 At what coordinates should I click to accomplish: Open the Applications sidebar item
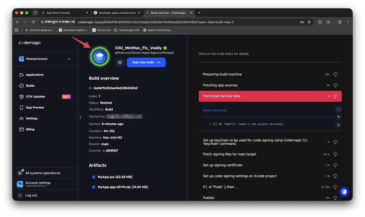(32, 75)
